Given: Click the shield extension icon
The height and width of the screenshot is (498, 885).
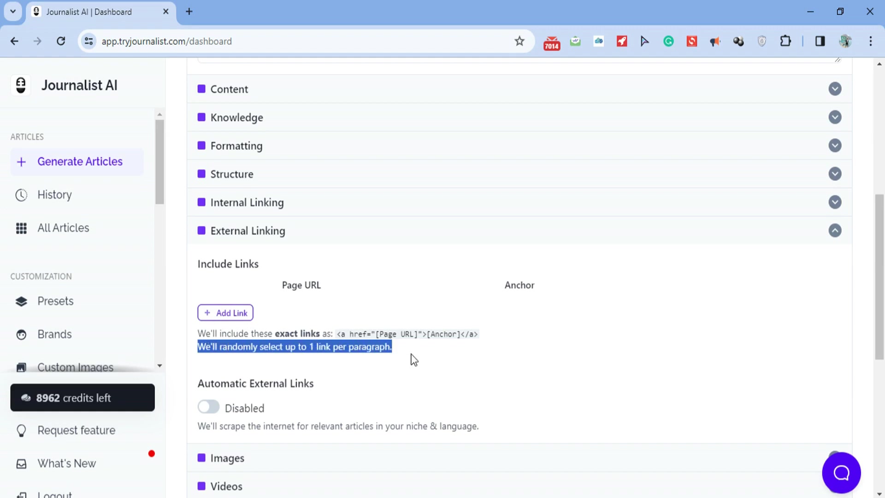Looking at the screenshot, I should click(x=762, y=41).
